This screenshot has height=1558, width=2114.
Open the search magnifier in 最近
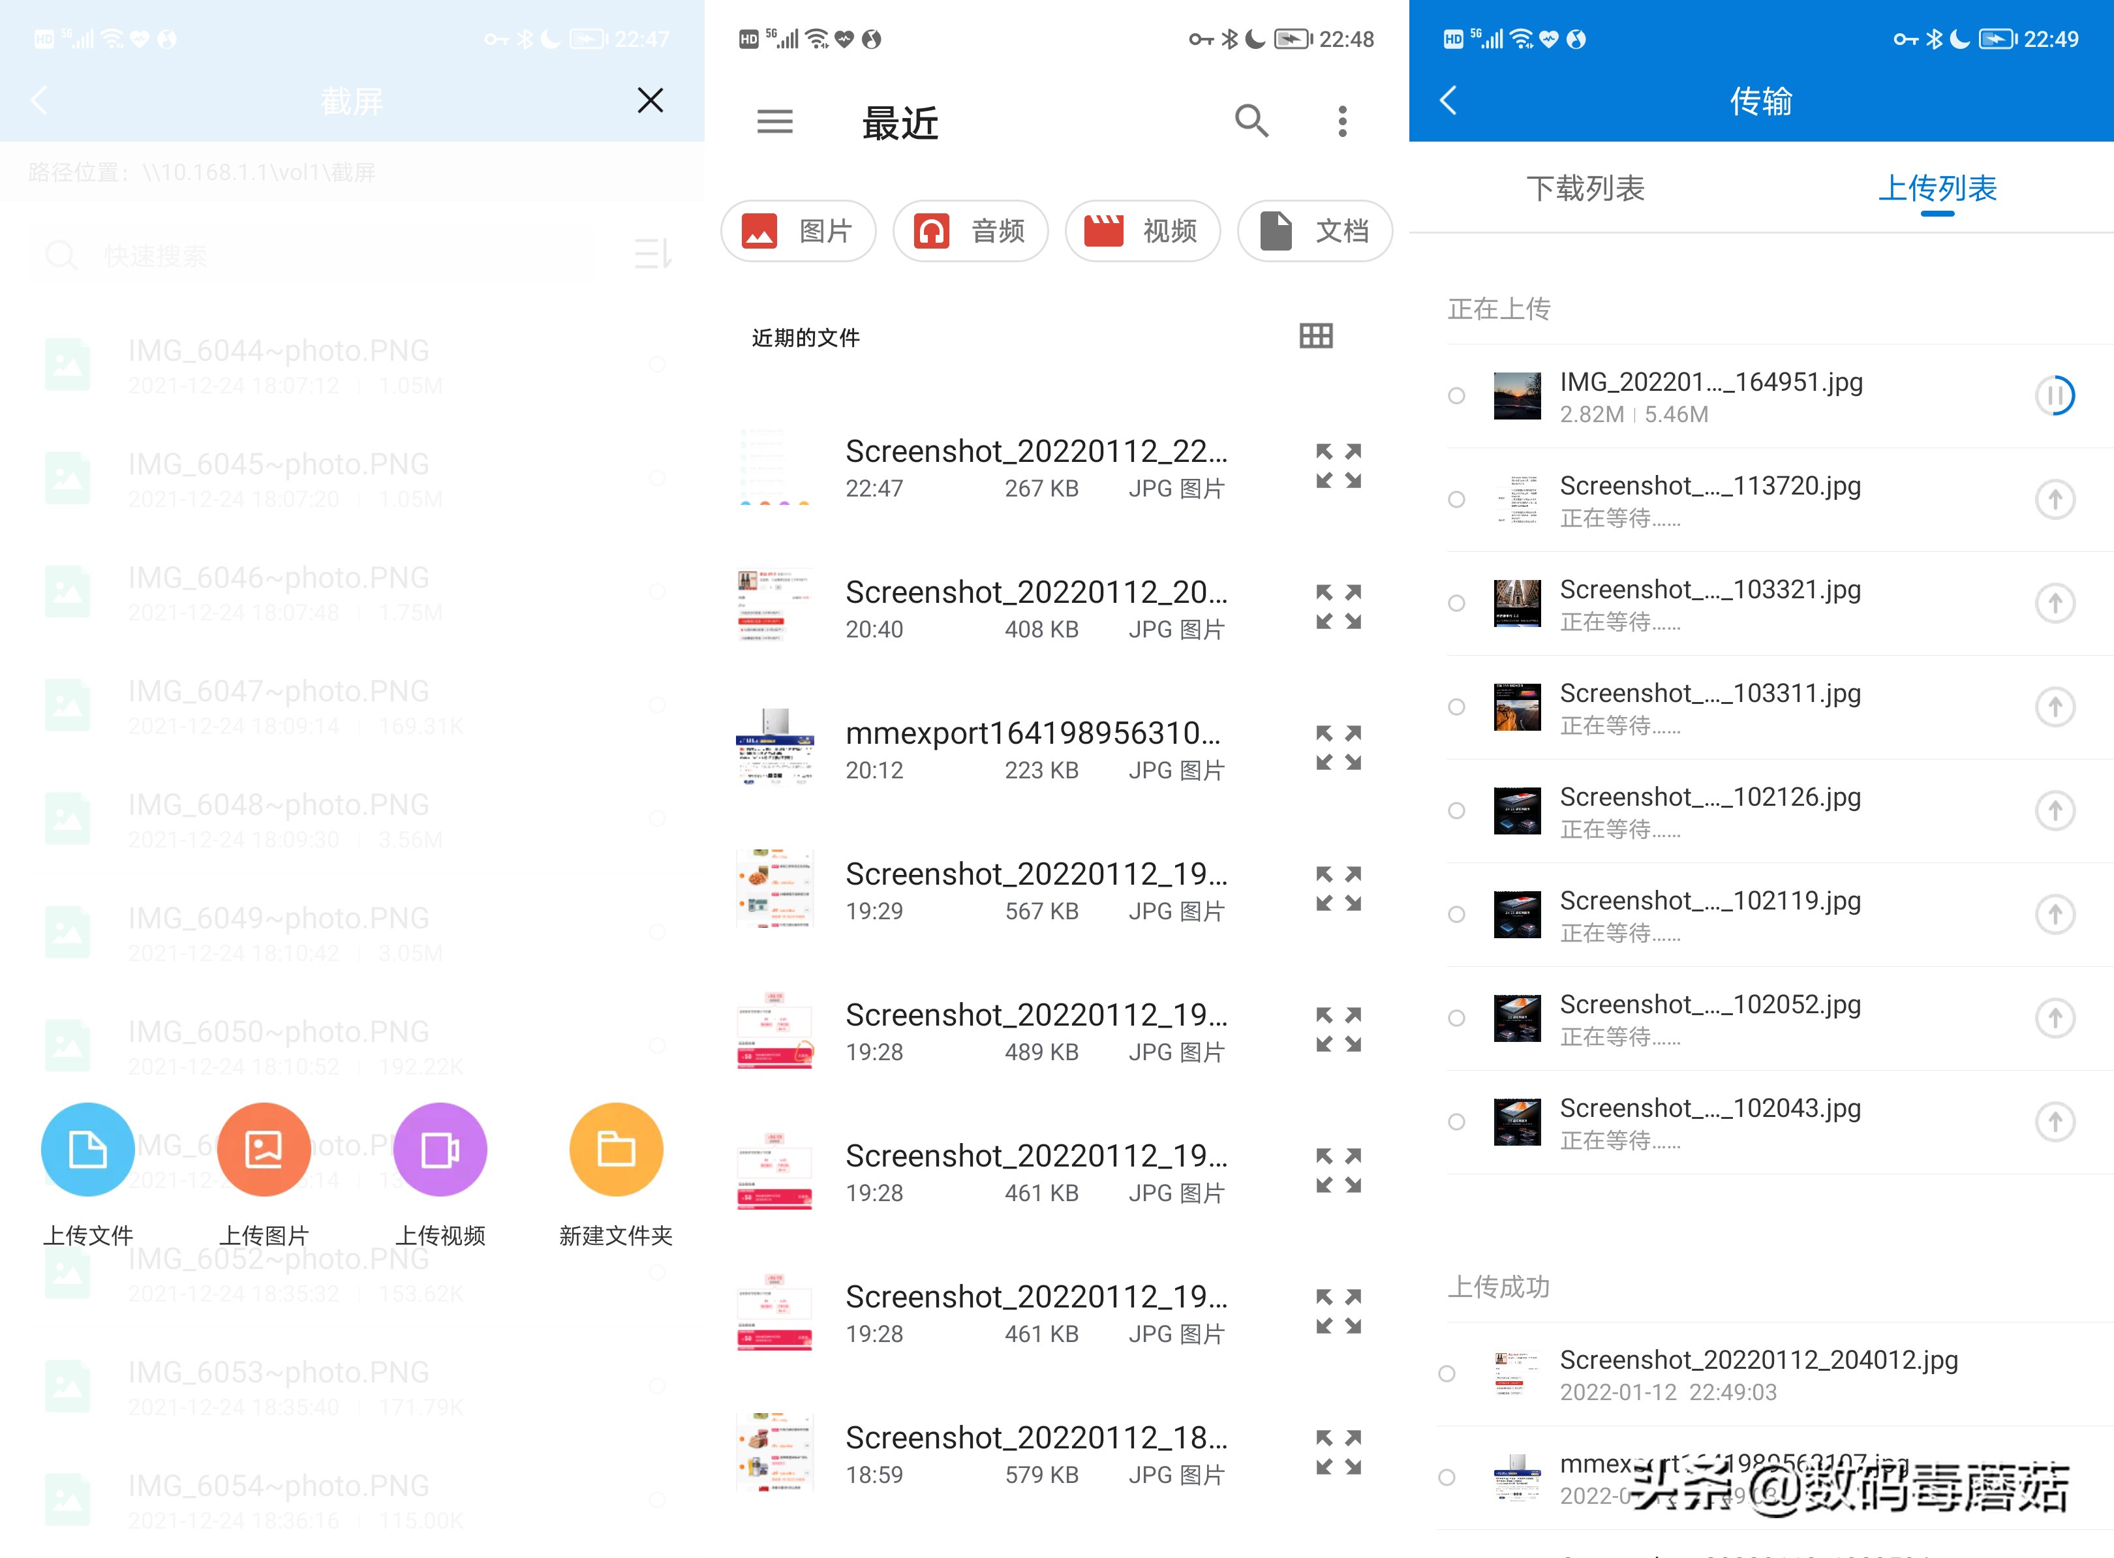pyautogui.click(x=1251, y=121)
